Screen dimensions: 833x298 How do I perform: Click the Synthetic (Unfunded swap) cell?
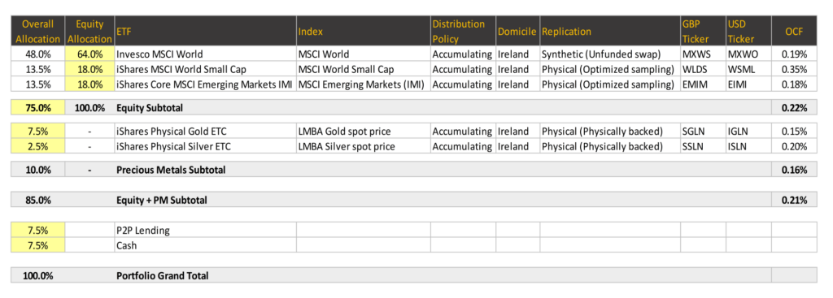pyautogui.click(x=610, y=54)
